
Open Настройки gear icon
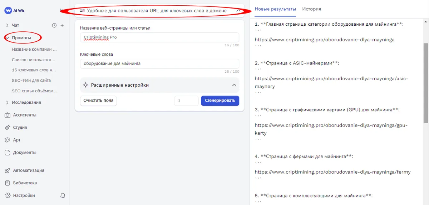(8, 195)
